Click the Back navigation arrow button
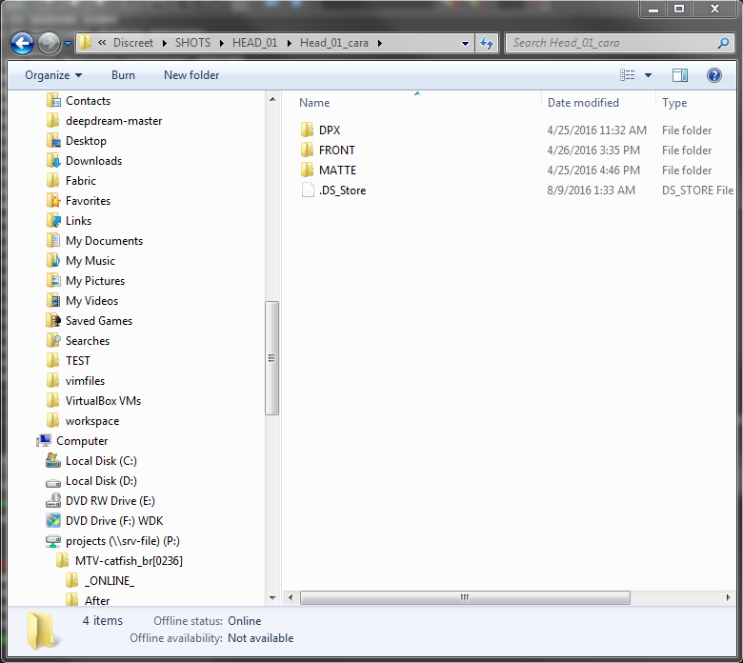 [23, 43]
